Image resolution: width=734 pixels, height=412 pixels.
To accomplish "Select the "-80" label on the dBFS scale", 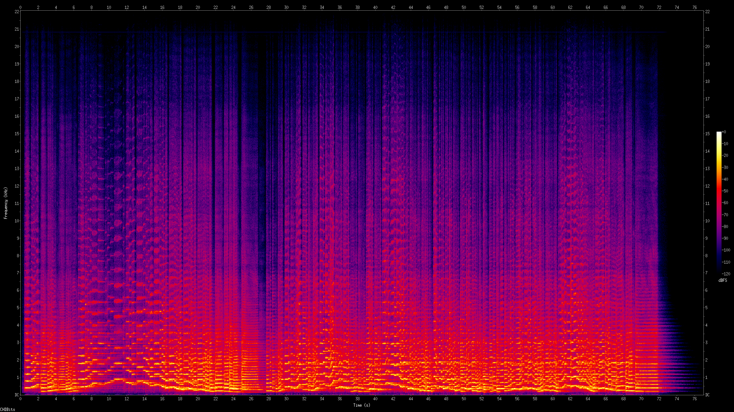I will [x=725, y=227].
